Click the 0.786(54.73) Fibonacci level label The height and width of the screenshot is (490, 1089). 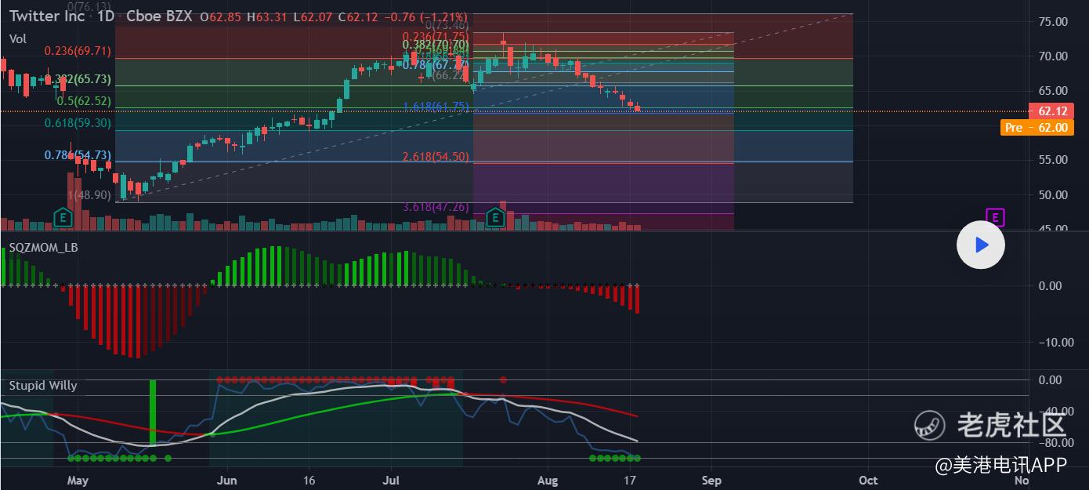click(78, 155)
